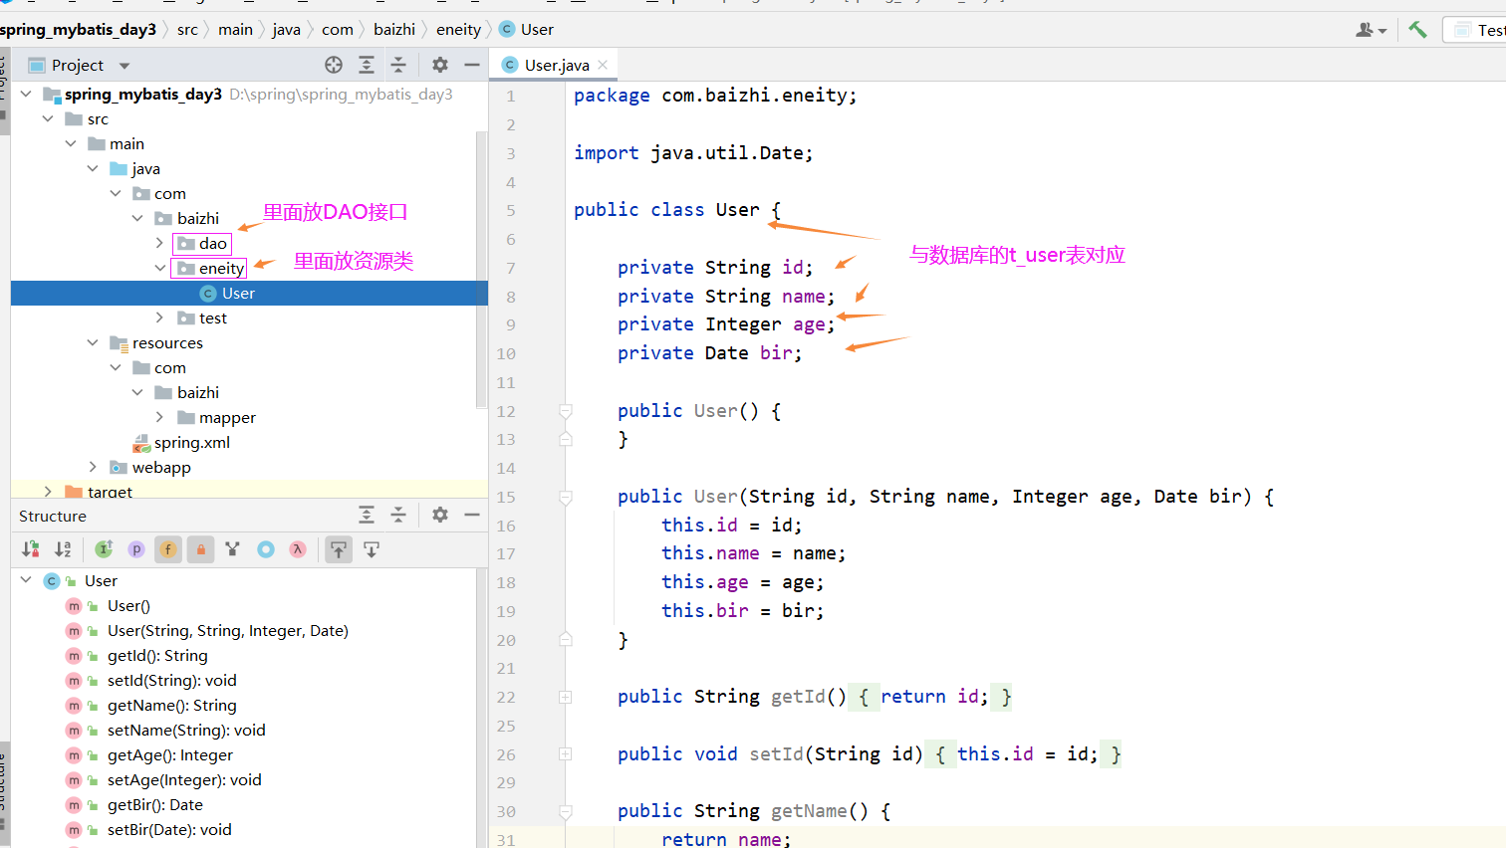Collapse the eneity package
The image size is (1506, 848).
coord(159,268)
